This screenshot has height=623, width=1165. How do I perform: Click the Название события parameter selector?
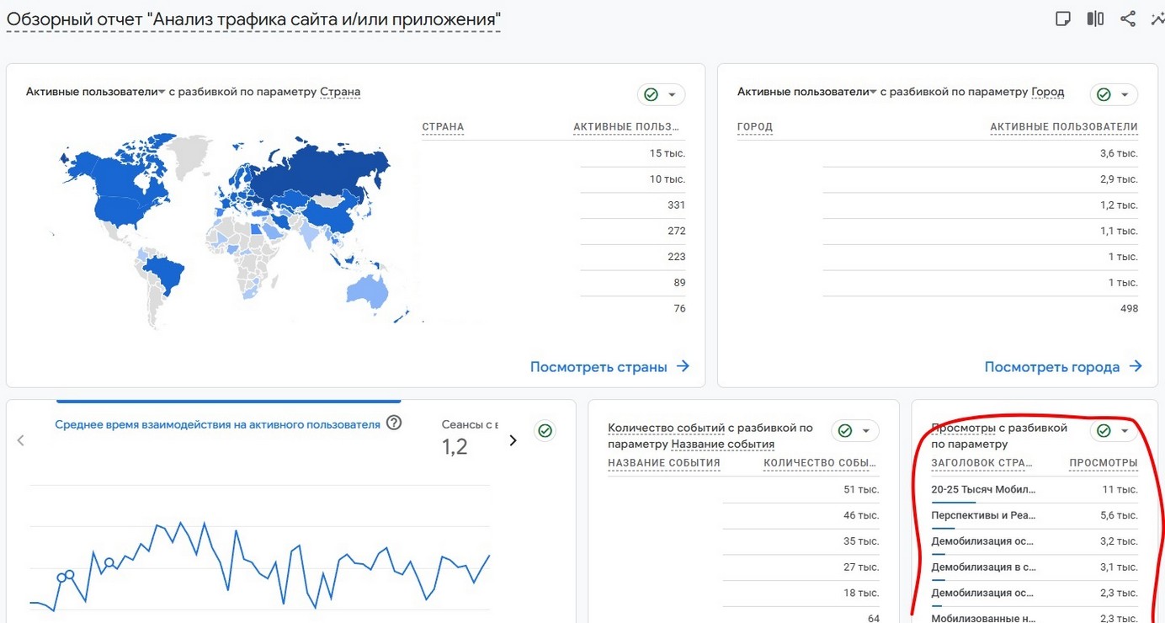coord(722,444)
